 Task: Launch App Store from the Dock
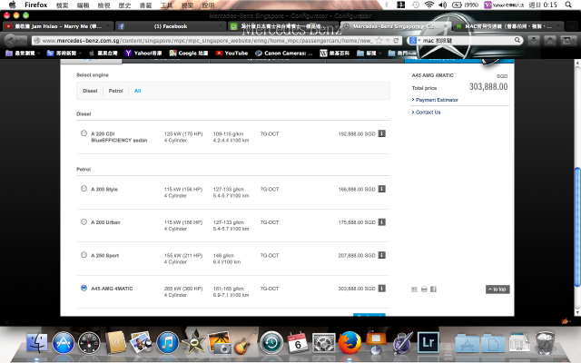(x=63, y=342)
